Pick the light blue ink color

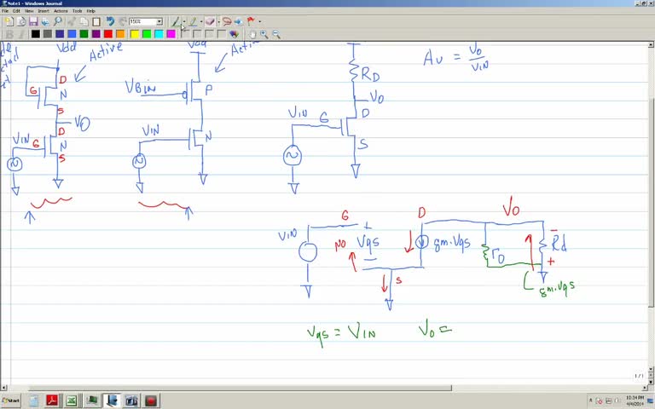(72, 34)
